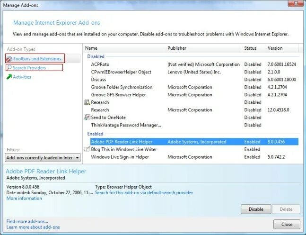Click Disabled status of ThinkVantage Password Manager
306x235 pixels.
pos(253,125)
